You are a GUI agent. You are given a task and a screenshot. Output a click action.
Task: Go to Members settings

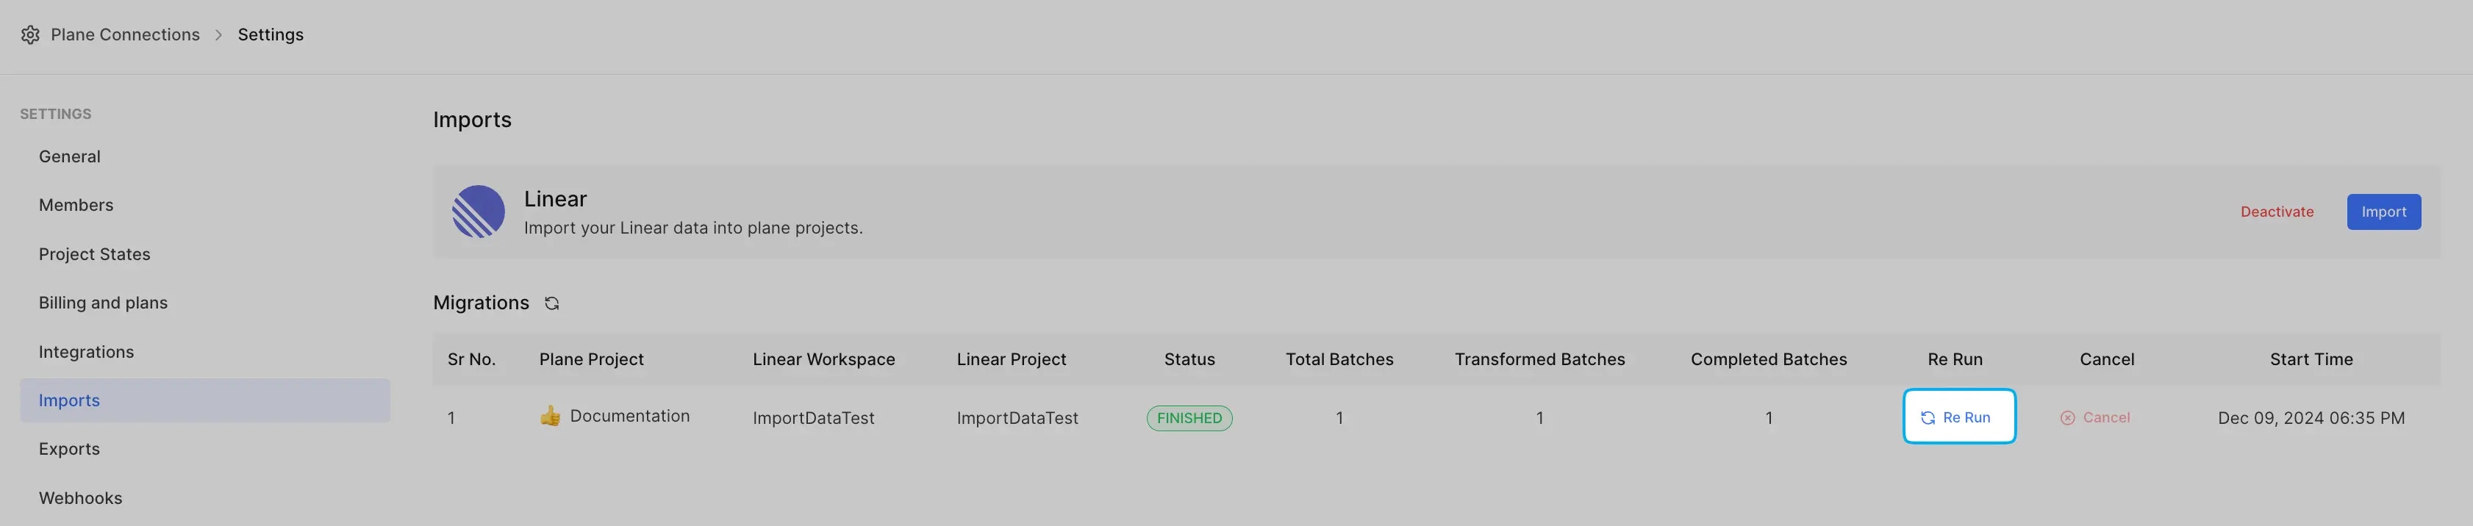coord(76,206)
